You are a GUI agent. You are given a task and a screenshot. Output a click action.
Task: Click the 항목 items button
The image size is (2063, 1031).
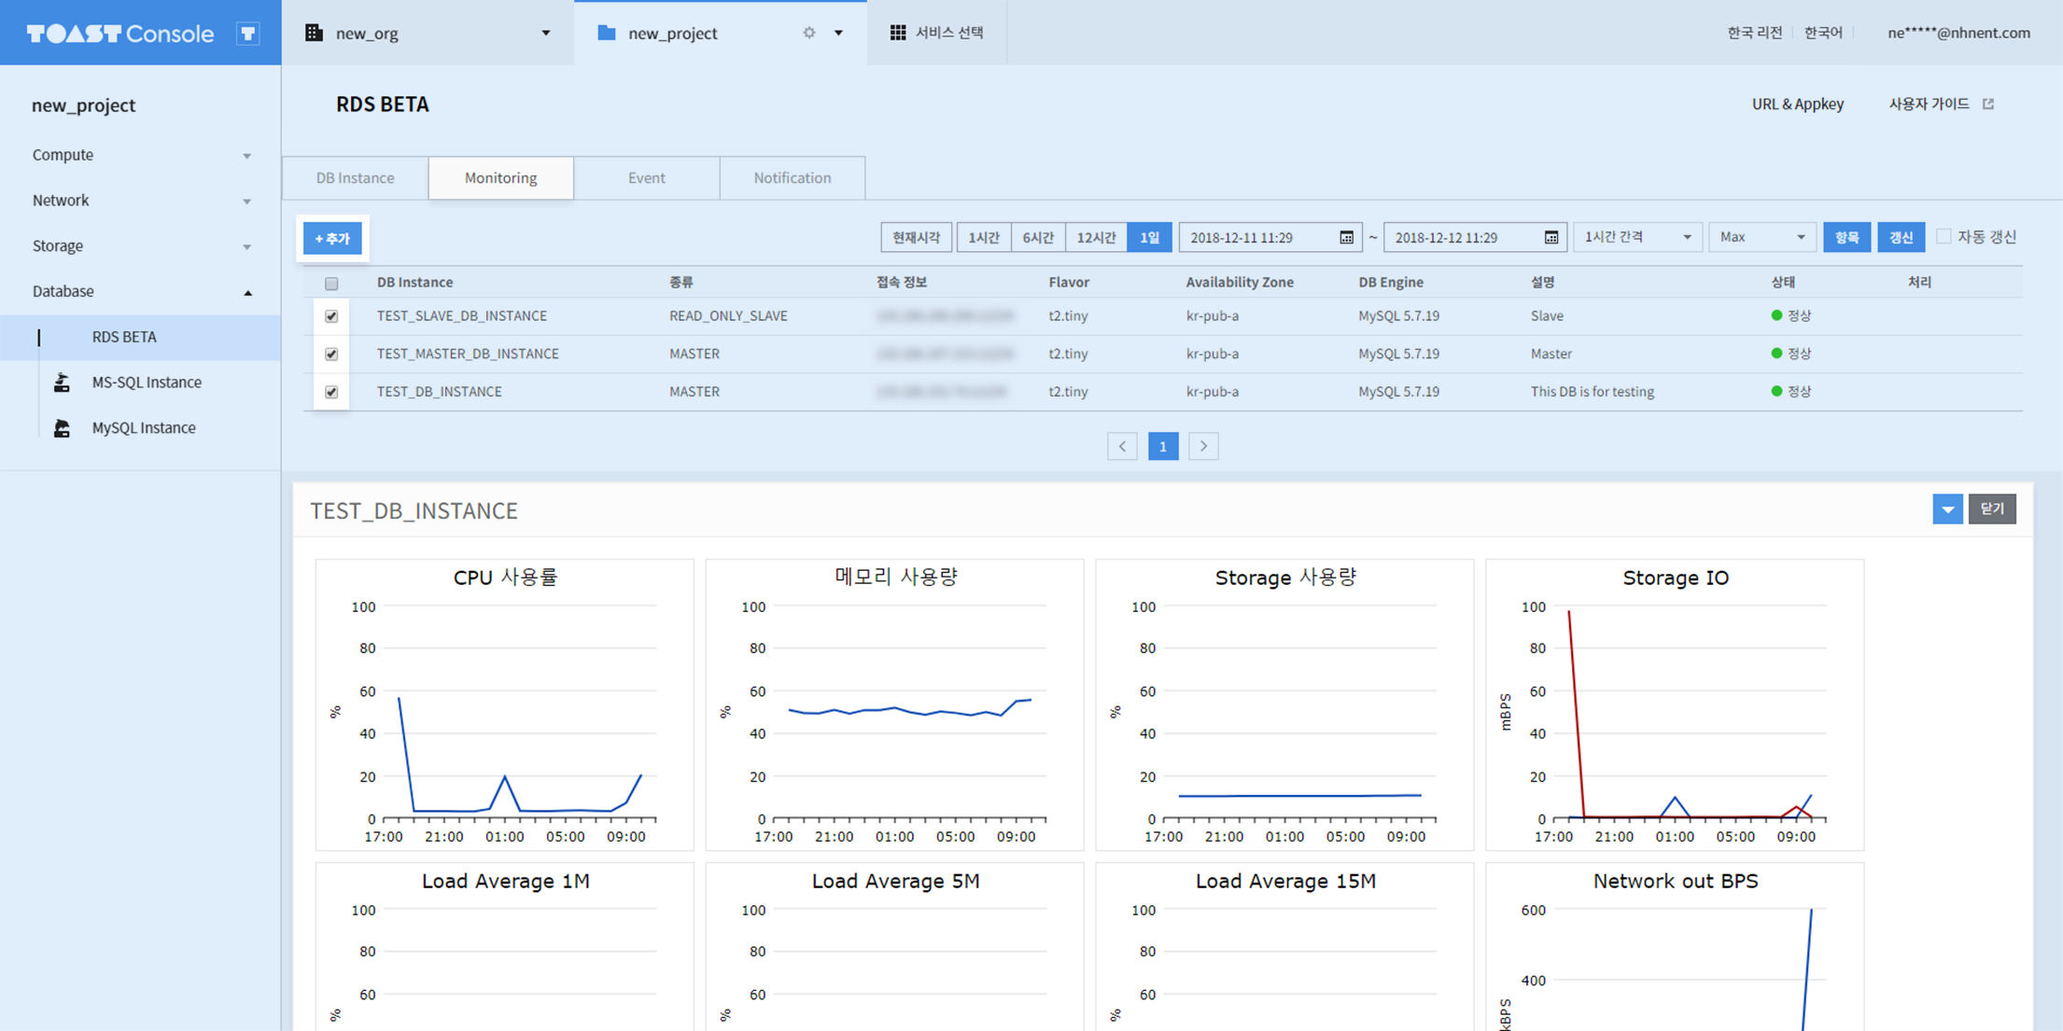pyautogui.click(x=1846, y=238)
